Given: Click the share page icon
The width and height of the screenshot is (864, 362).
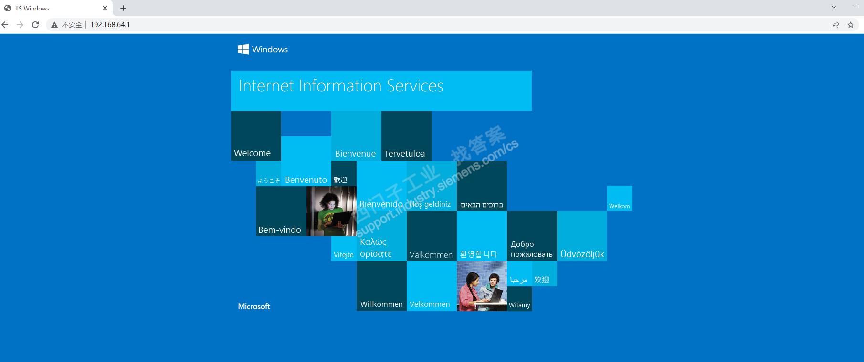Looking at the screenshot, I should pyautogui.click(x=835, y=25).
